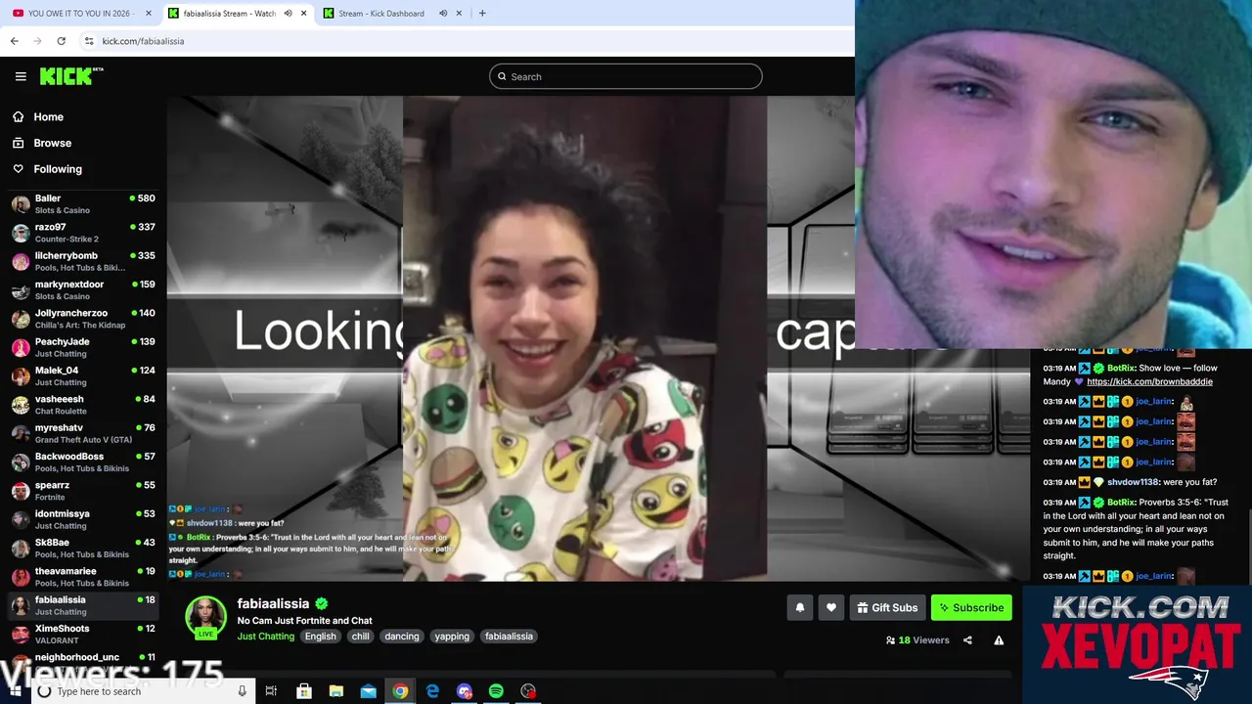The image size is (1252, 704).
Task: Click the Kick logo
Action: [70, 76]
